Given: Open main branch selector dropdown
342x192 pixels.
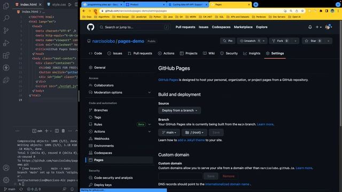Looking at the screenshot, I should pyautogui.click(x=169, y=132).
